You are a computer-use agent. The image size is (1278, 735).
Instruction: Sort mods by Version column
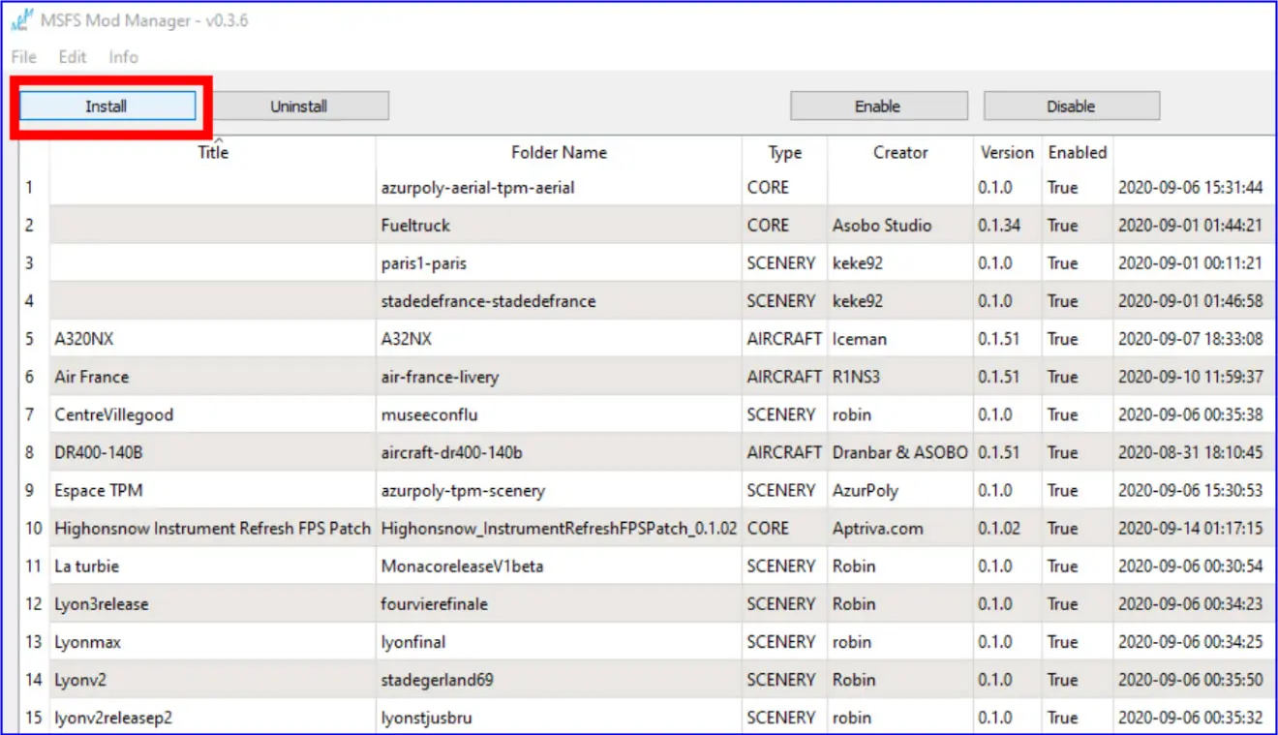(x=1007, y=152)
